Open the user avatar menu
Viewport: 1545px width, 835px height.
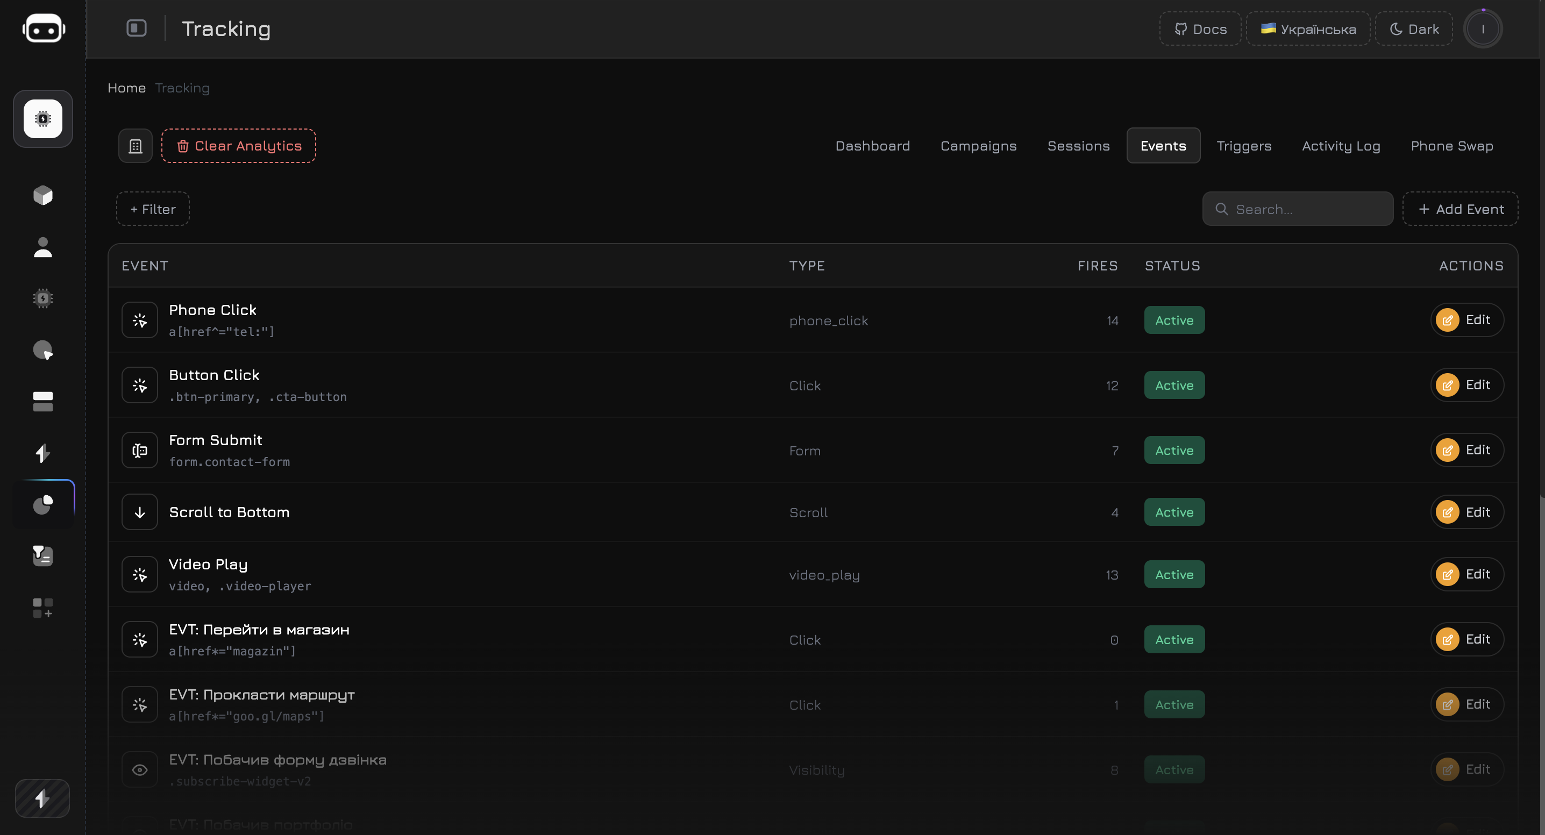[1483, 29]
